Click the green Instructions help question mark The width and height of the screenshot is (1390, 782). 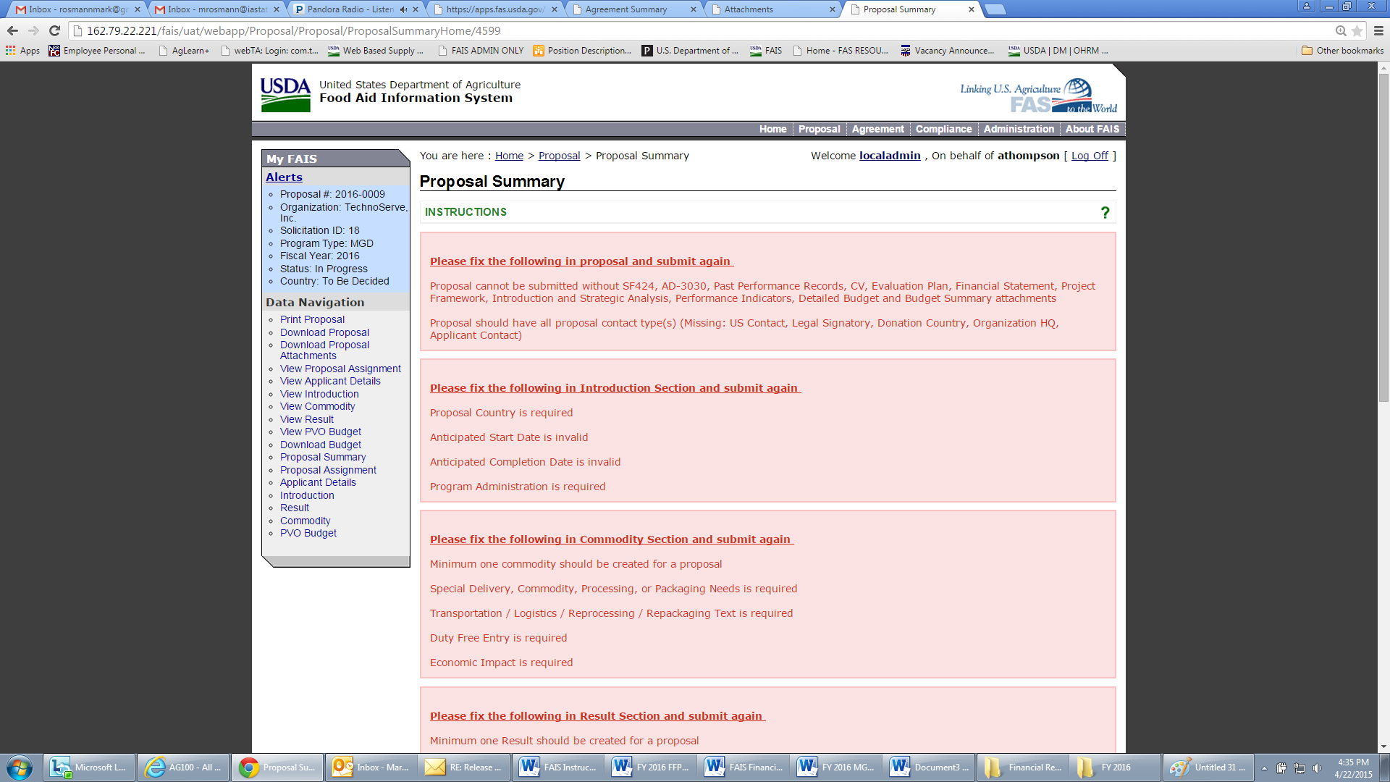point(1105,212)
